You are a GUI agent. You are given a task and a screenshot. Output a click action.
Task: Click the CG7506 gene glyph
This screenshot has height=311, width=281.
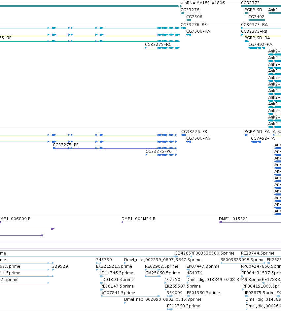[x=189, y=20]
